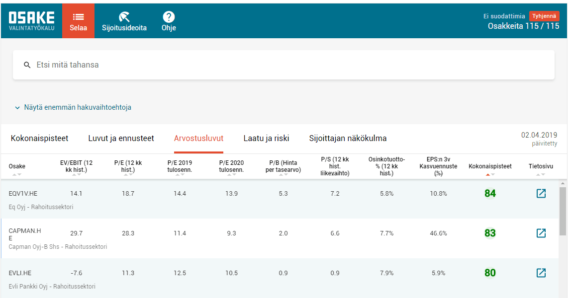
Task: Click P/E value 18.7
Action: [x=128, y=194]
